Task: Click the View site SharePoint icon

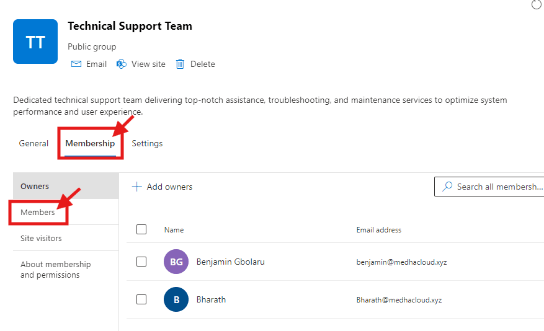Action: coord(122,64)
